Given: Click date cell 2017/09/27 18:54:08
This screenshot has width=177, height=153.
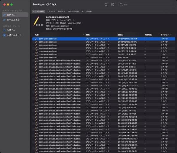Looking at the screenshot, I should (x=128, y=92).
